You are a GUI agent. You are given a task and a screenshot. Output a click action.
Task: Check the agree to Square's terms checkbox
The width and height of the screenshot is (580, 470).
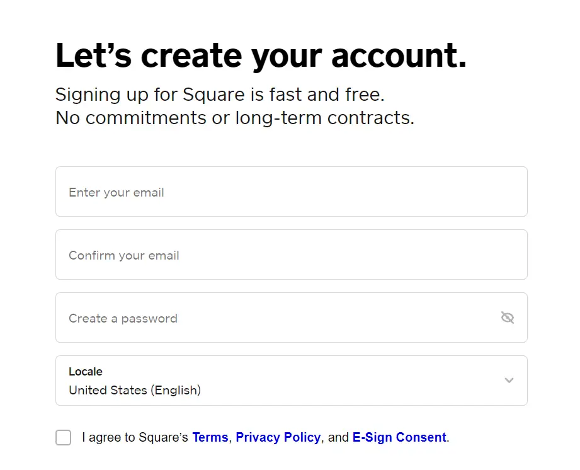[x=63, y=437]
